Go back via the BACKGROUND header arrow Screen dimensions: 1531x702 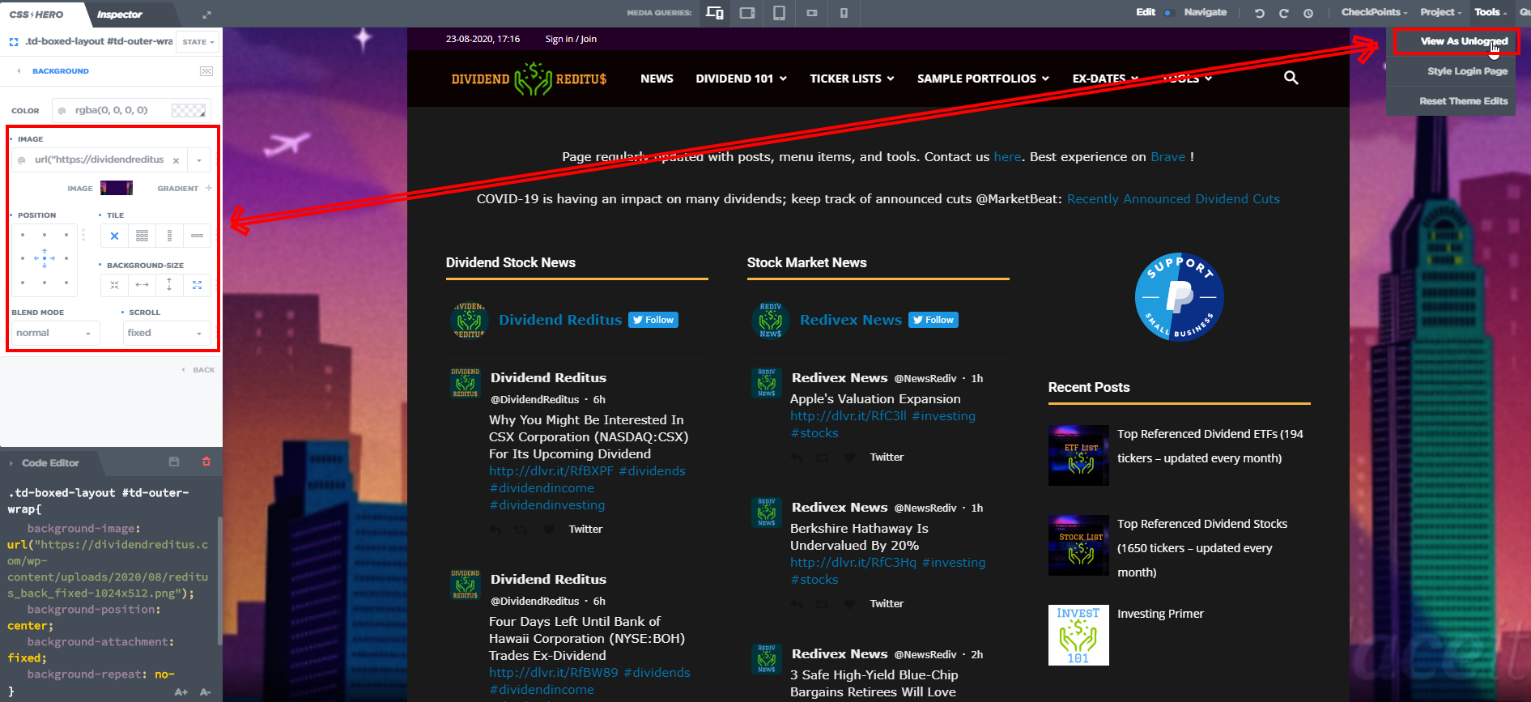[19, 71]
